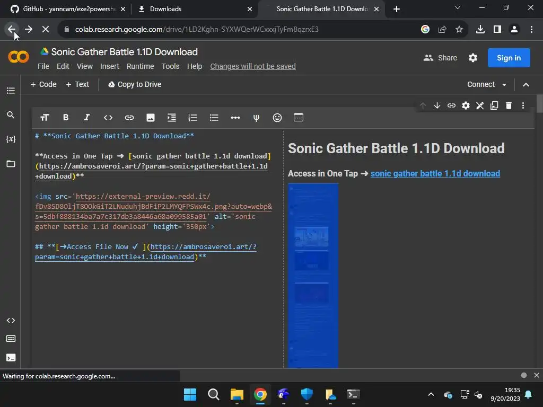This screenshot has width=543, height=407.
Task: Switch to GitHub exe2powershell tab
Action: [67, 9]
